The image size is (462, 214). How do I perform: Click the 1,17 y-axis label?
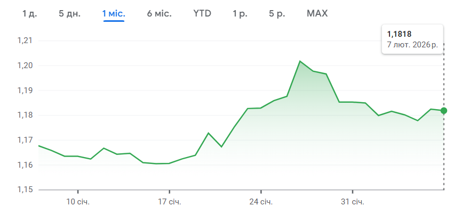pyautogui.click(x=25, y=140)
